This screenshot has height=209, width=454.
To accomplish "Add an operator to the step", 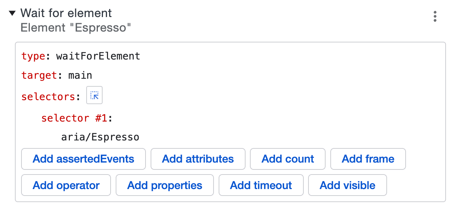I will [66, 185].
